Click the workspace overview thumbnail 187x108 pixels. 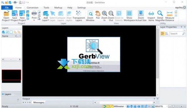pos(11,76)
